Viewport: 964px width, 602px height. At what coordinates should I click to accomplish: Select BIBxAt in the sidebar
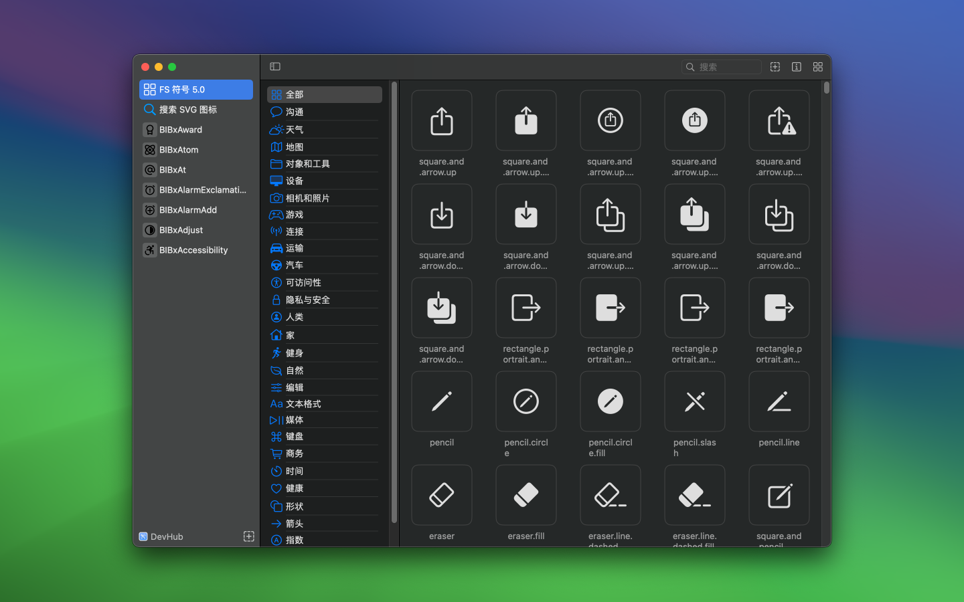pyautogui.click(x=196, y=170)
